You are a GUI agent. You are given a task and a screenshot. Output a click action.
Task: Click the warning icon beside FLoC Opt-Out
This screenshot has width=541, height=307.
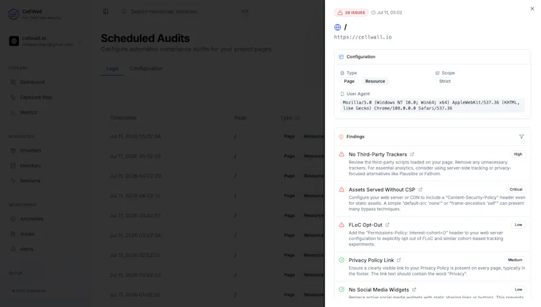click(342, 225)
